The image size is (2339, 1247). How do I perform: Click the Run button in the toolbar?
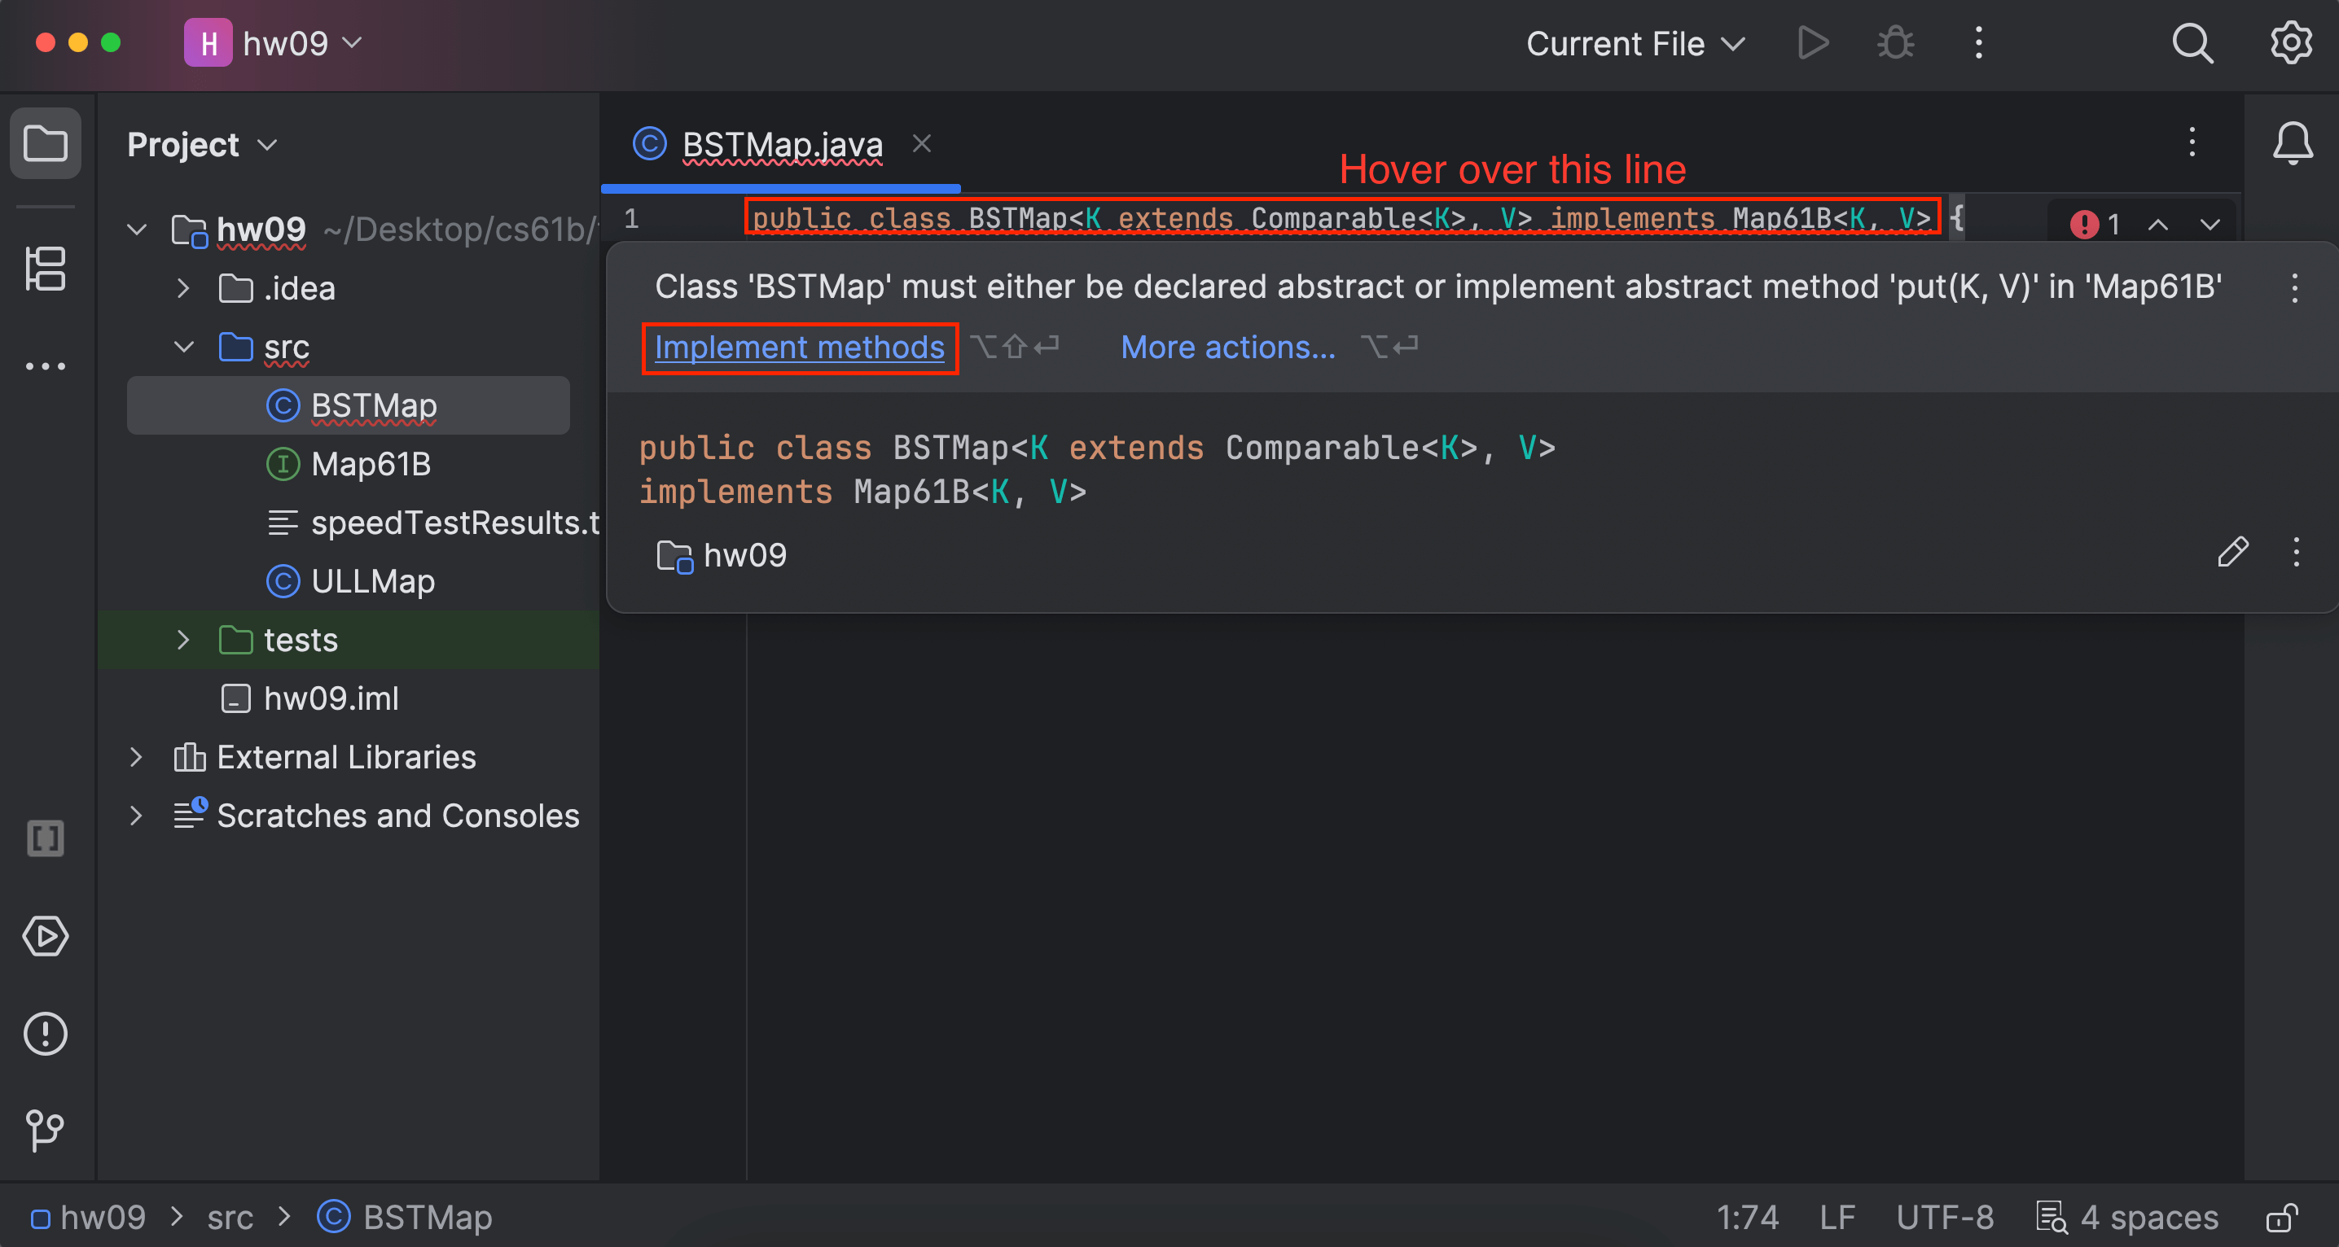coord(1812,42)
